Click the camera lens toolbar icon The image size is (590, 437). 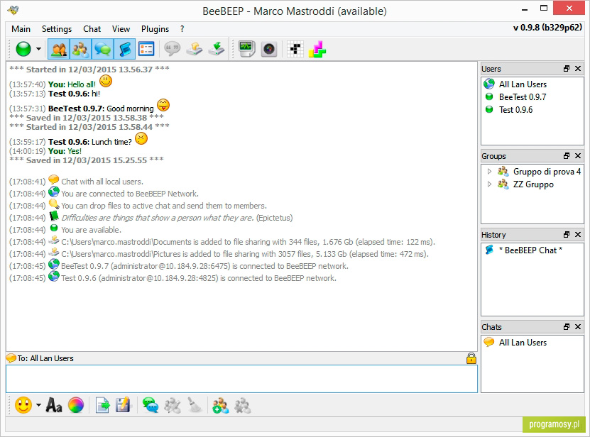tap(269, 49)
